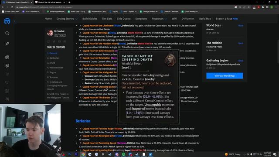
Task: Click Next beside World Boss
Action: [x=241, y=26]
